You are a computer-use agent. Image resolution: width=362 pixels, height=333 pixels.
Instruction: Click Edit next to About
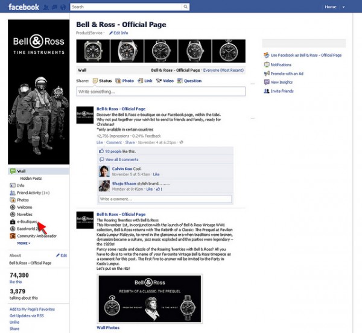62,255
